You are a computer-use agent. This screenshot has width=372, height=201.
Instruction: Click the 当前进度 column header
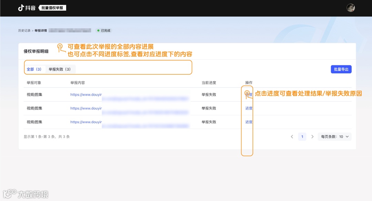pos(209,83)
